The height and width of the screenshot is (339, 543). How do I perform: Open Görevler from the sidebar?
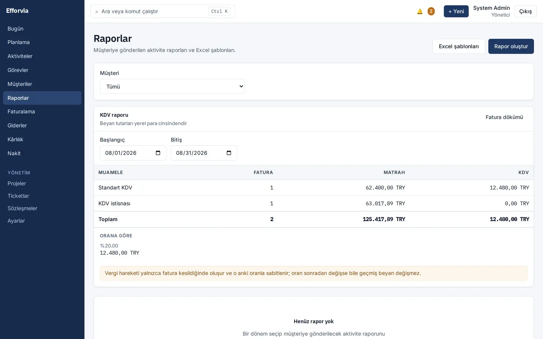coord(42,70)
